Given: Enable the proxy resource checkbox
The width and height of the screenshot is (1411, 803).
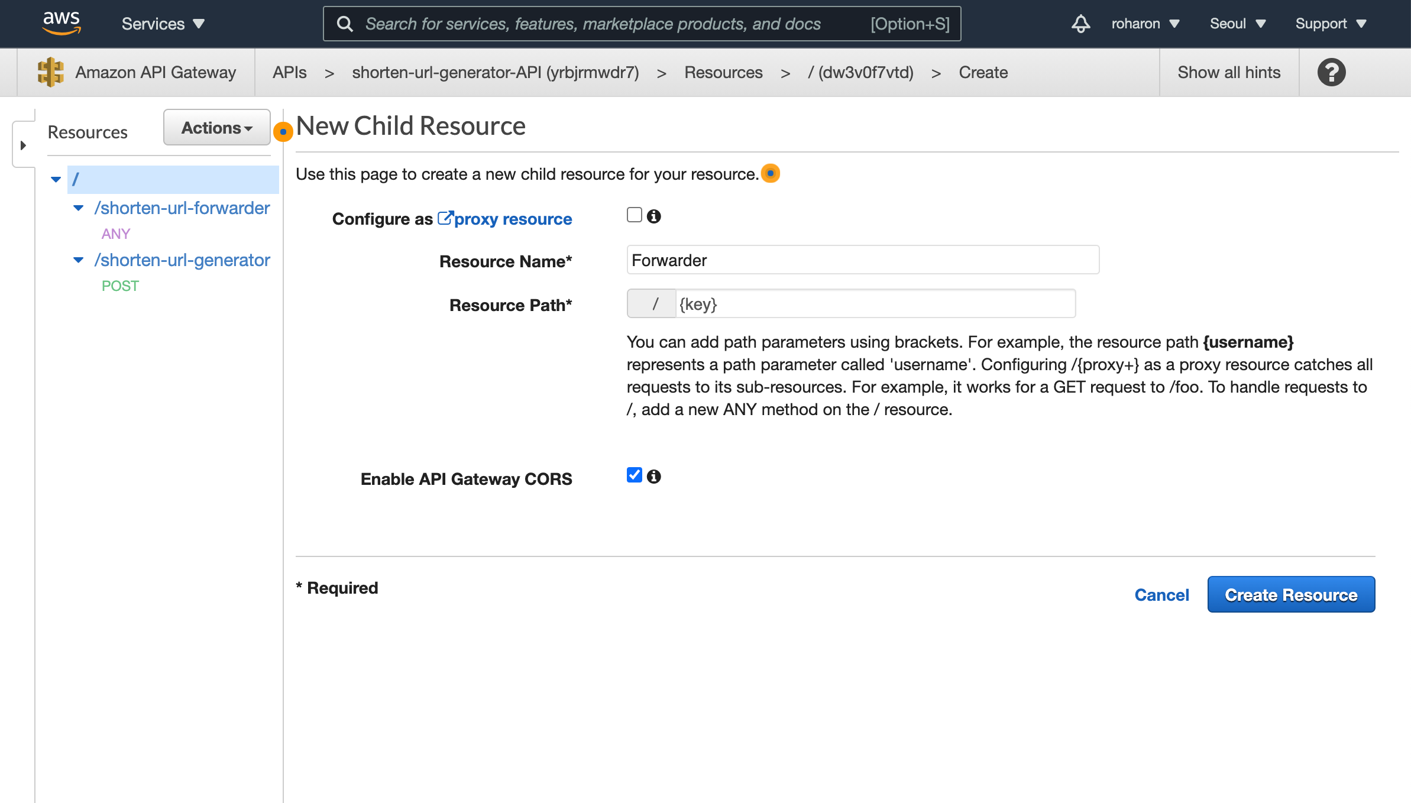Looking at the screenshot, I should [634, 215].
